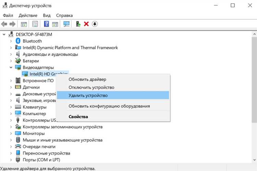Image resolution: width=257 pixels, height=171 pixels.
Task: Open Свойства from the context menu
Action: 78,117
